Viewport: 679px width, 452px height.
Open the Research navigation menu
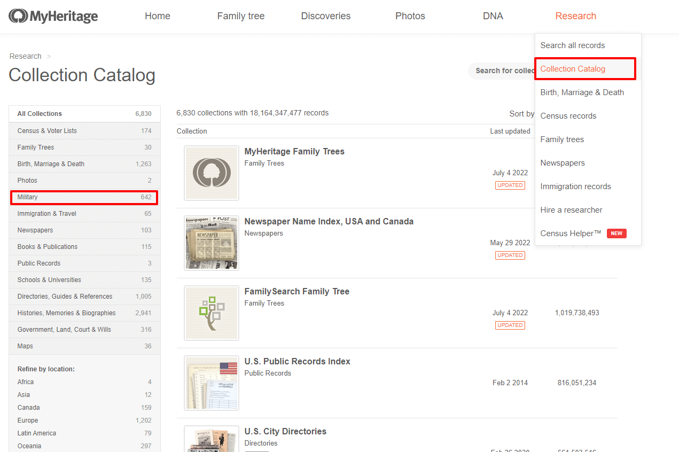[x=576, y=16]
